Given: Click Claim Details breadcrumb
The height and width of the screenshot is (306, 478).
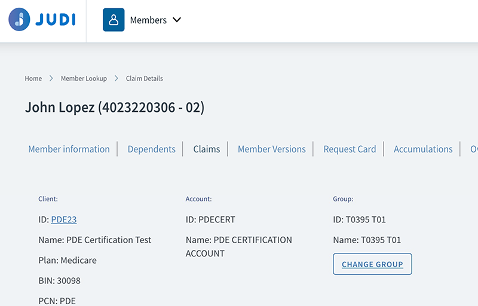Looking at the screenshot, I should click(144, 78).
